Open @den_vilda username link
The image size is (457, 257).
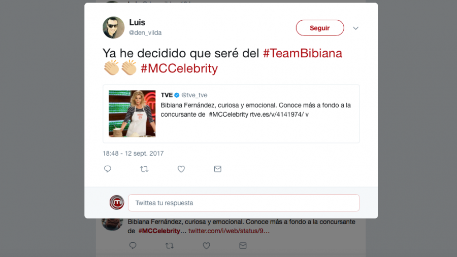(145, 32)
